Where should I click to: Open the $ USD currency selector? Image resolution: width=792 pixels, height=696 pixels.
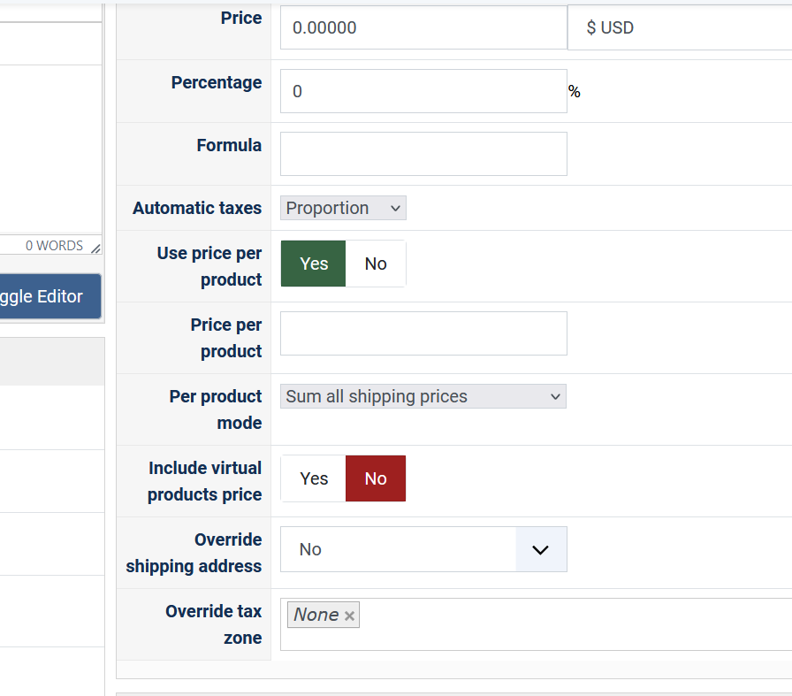pos(679,27)
